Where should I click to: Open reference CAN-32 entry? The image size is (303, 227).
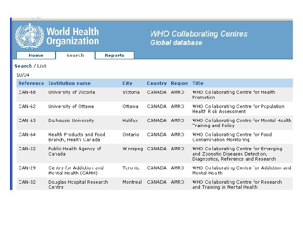pos(27,182)
